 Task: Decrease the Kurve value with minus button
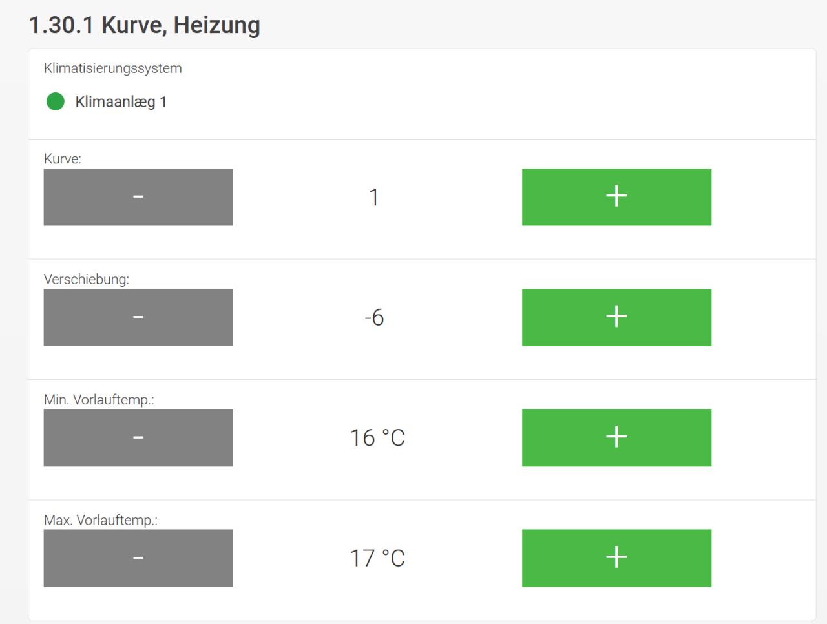(x=138, y=197)
